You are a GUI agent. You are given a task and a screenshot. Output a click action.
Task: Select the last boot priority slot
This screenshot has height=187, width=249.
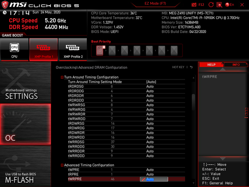[x=174, y=51]
